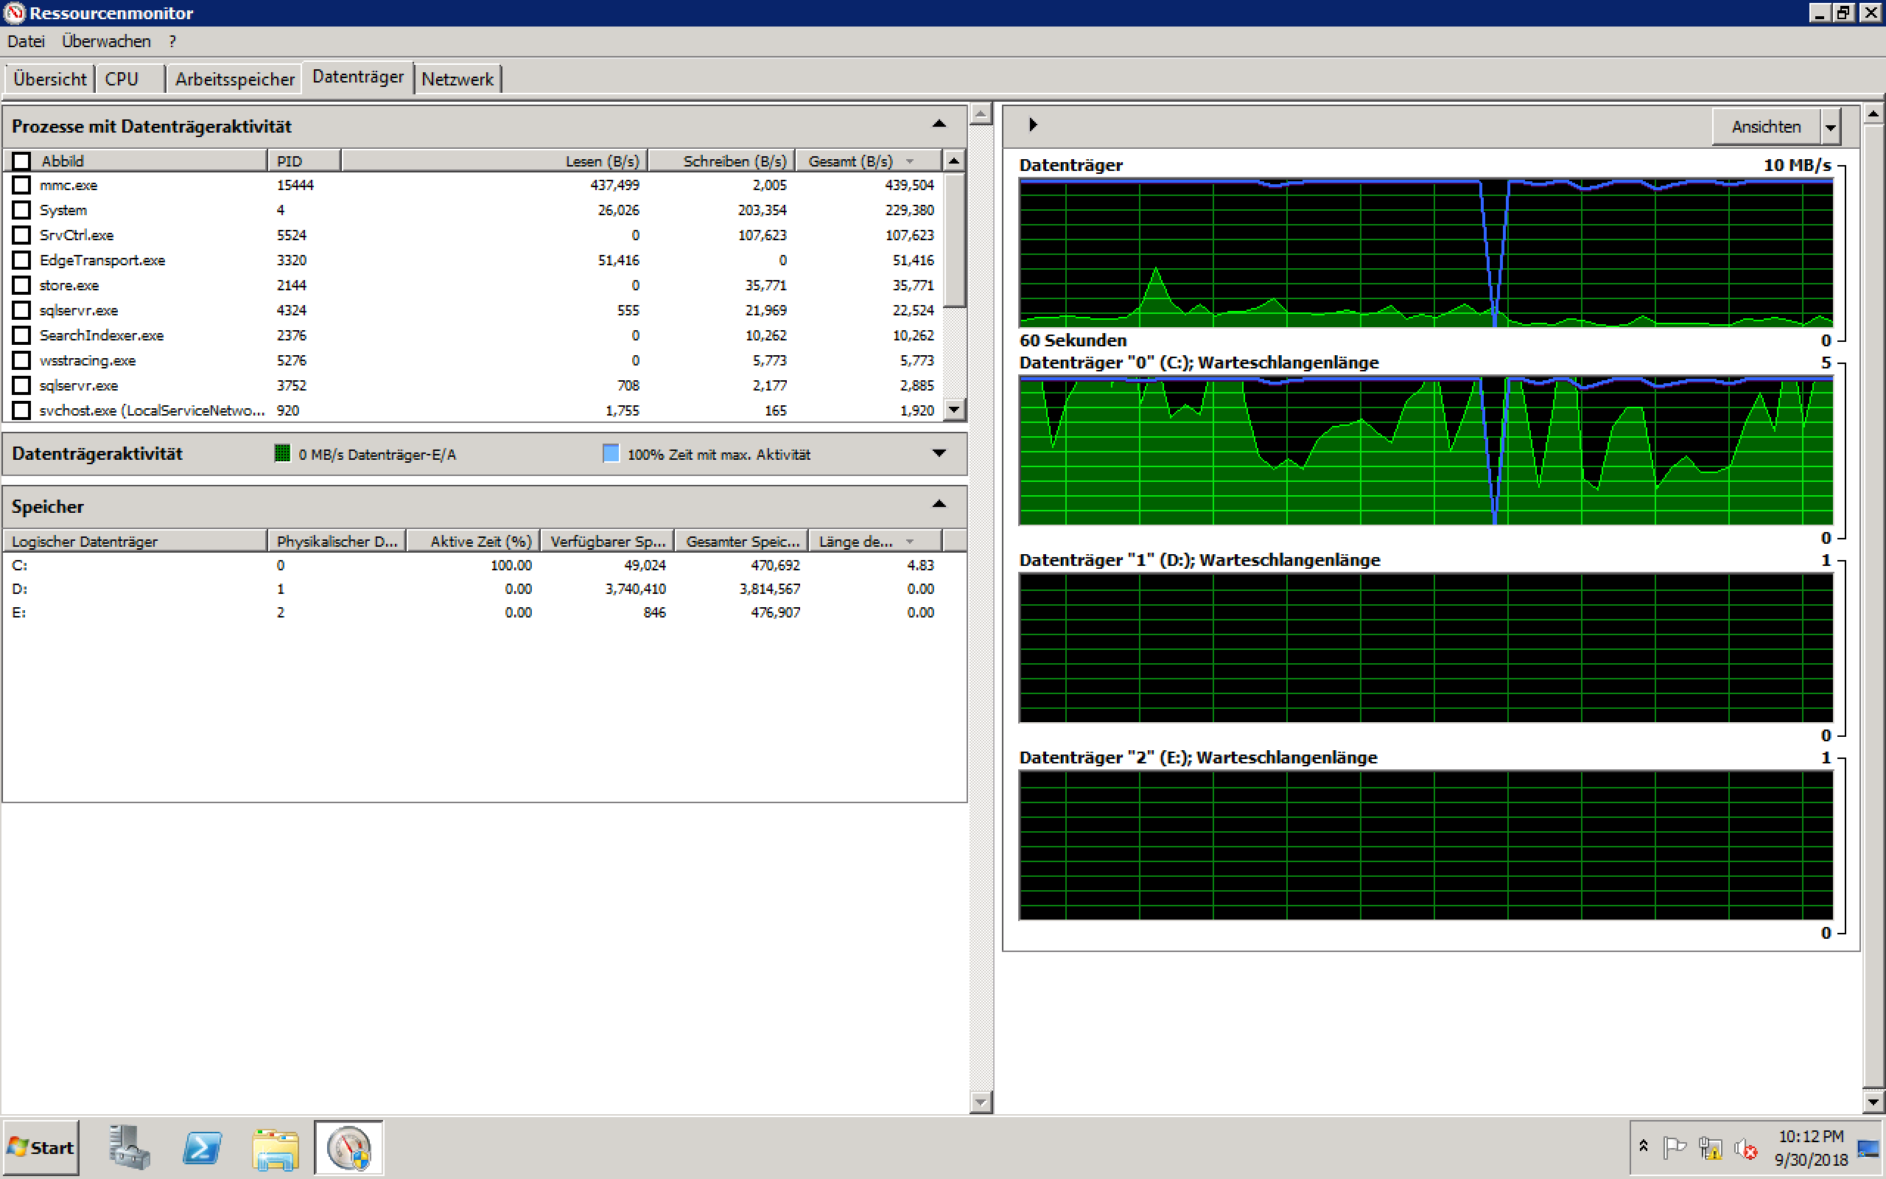Click Resource Monitor taskbar icon
The image size is (1886, 1179).
tap(348, 1147)
